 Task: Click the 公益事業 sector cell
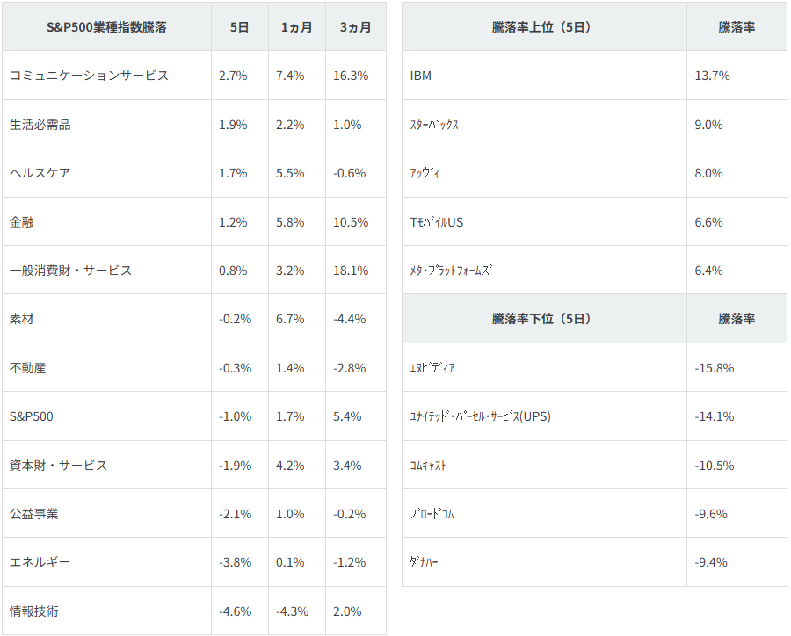[34, 514]
